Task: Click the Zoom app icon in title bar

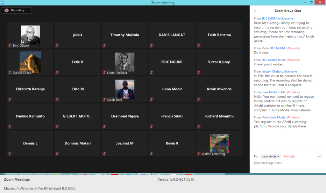Action: (2, 3)
